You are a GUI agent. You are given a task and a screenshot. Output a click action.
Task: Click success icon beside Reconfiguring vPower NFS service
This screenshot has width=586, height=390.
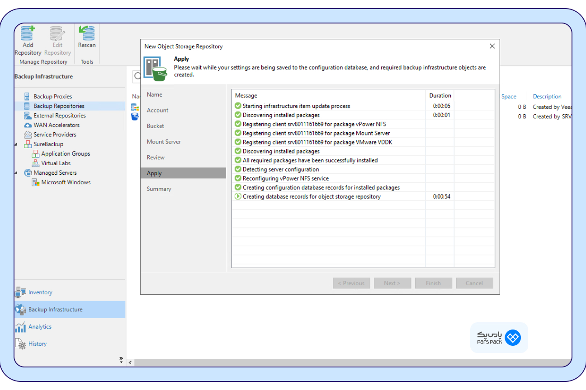click(238, 178)
